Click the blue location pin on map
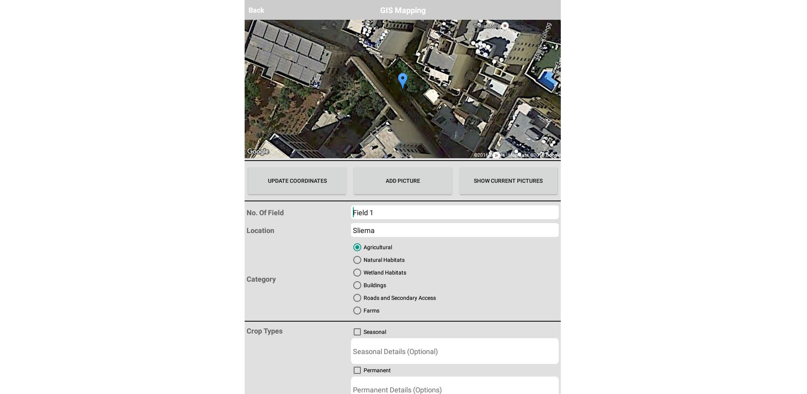Viewport: 807px width, 394px height. pyautogui.click(x=402, y=80)
